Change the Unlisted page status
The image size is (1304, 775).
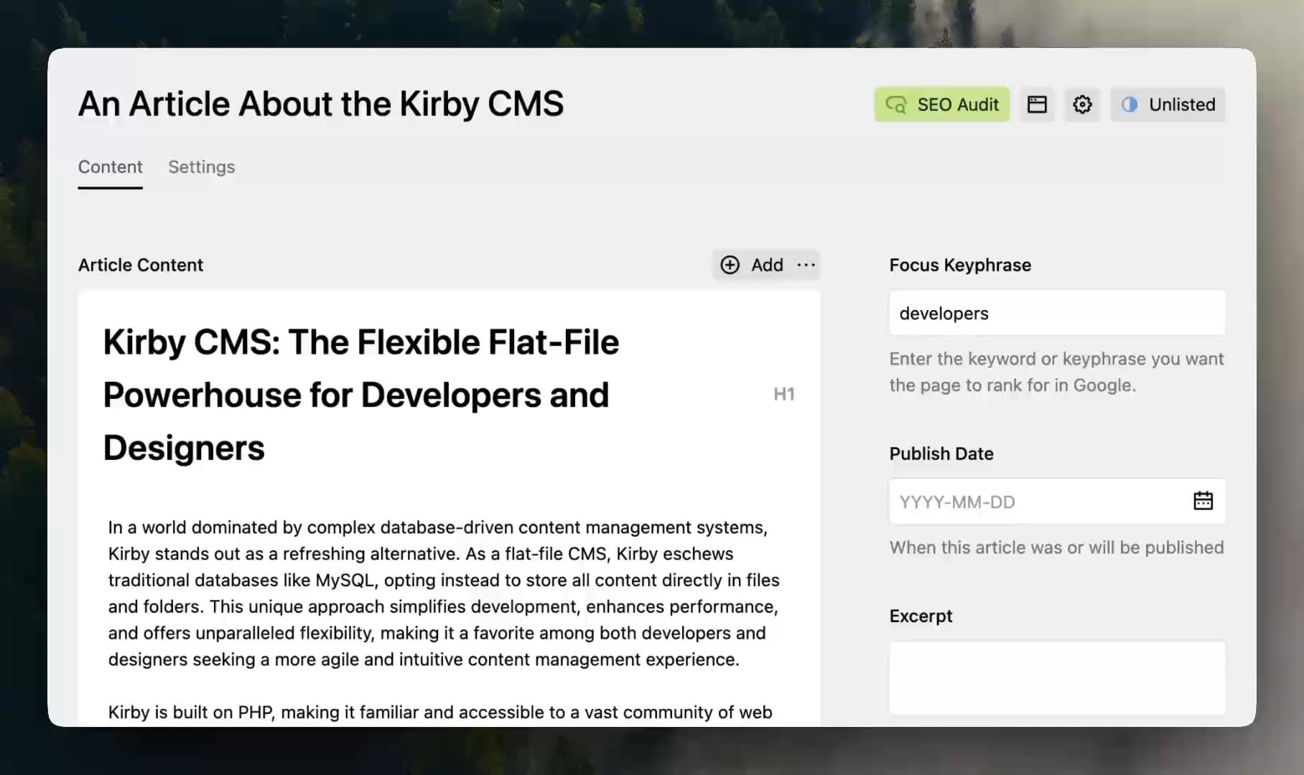(x=1168, y=105)
